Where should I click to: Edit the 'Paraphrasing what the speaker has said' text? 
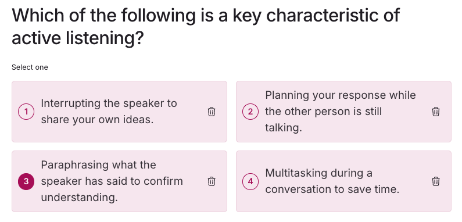(112, 181)
